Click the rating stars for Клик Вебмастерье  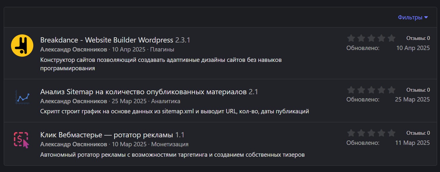(371, 133)
